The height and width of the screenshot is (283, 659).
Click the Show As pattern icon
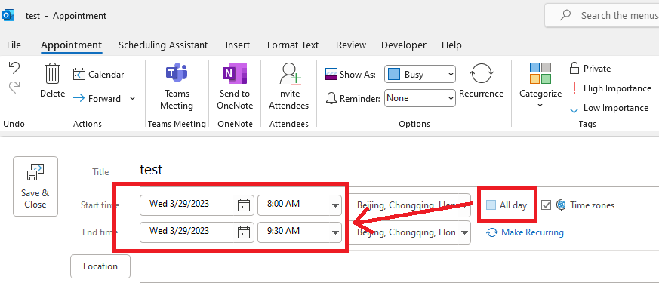click(331, 74)
